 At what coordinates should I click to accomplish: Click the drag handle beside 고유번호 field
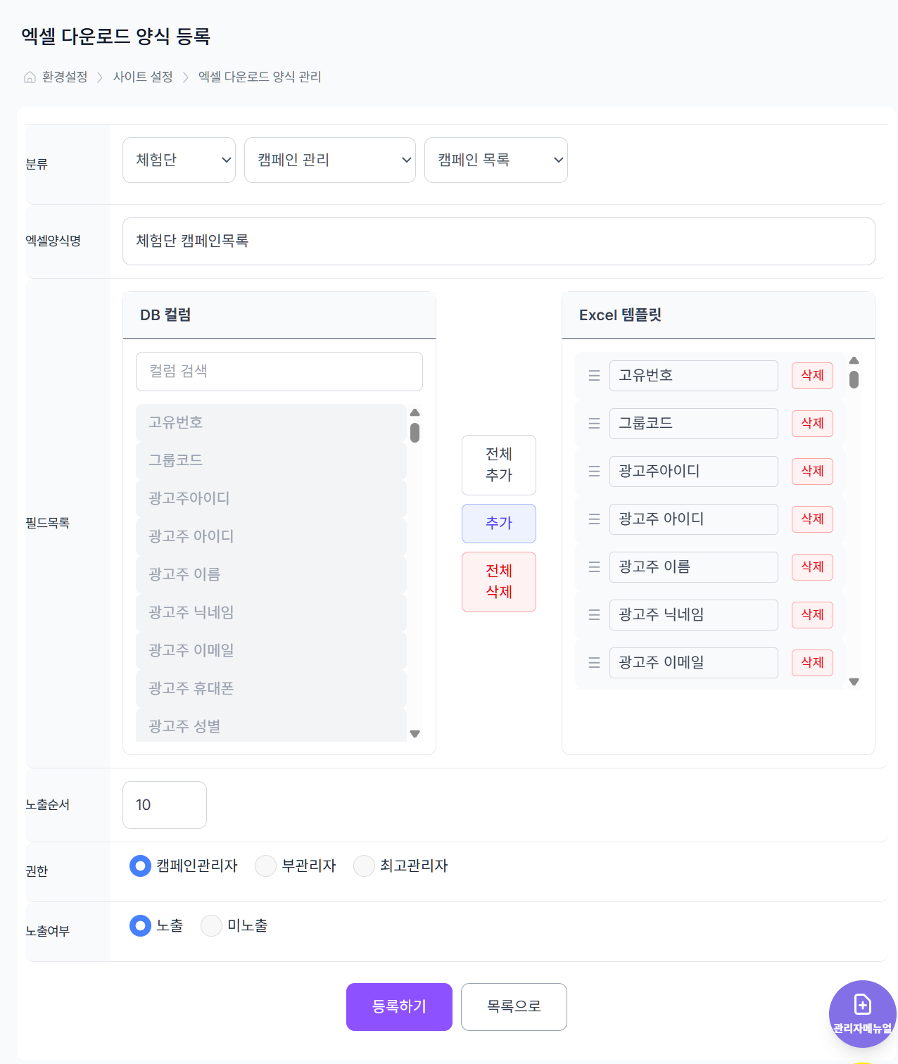click(x=593, y=375)
